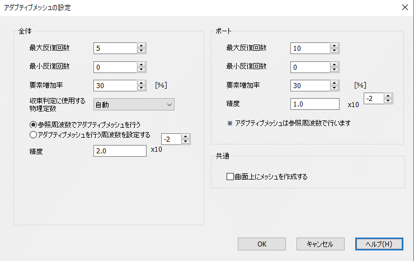The height and width of the screenshot is (261, 414).
Task: Close the アダプティブメッシュの設定 dialog
Action: click(x=404, y=8)
